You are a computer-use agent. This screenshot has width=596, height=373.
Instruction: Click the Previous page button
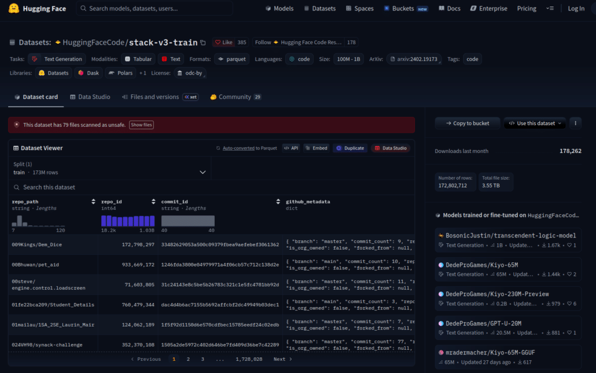(146, 359)
